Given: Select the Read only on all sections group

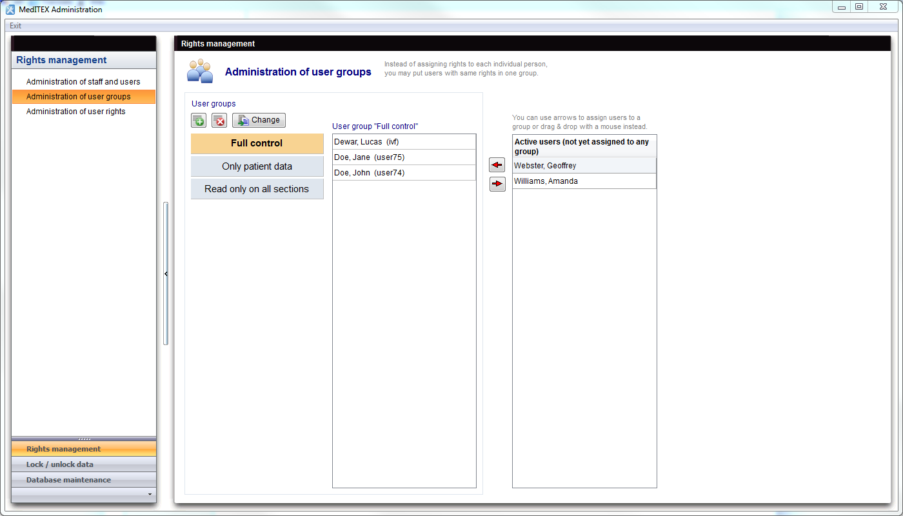Looking at the screenshot, I should click(x=257, y=189).
